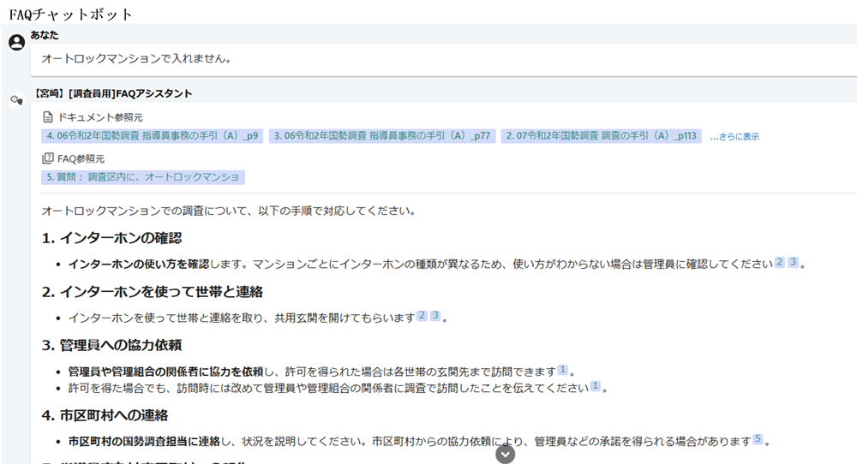Open reference chip 調査の手引（A）_p113

tap(601, 136)
